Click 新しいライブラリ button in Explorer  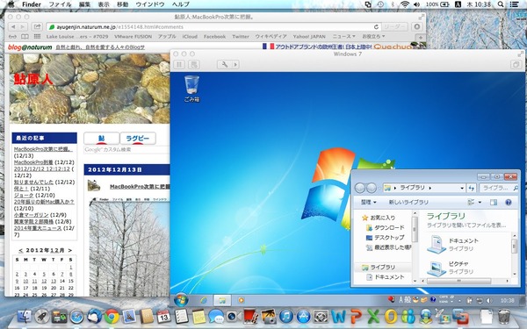pyautogui.click(x=408, y=202)
